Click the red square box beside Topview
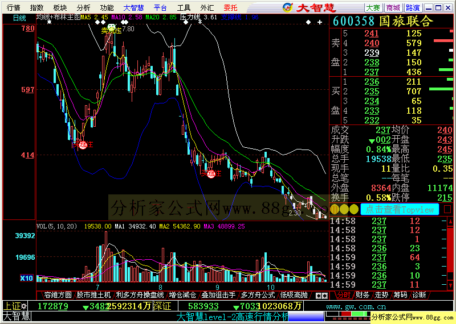This screenshot has width=456, height=324. [x=447, y=209]
